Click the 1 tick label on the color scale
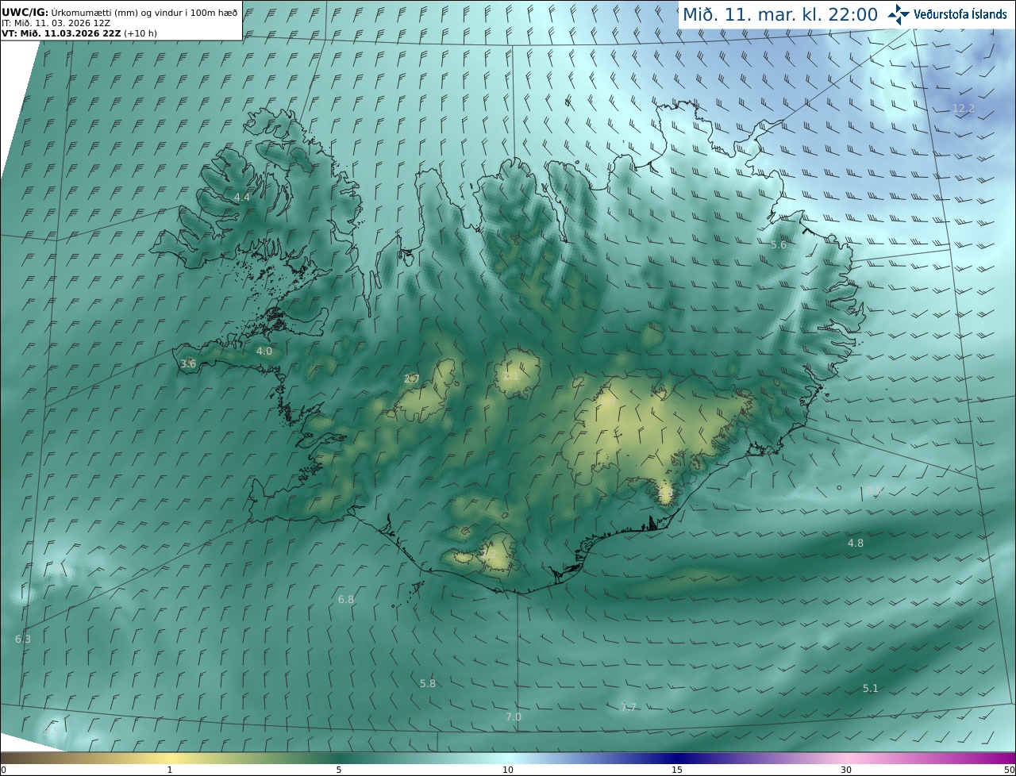Screen dimensions: 1016x776 170,770
